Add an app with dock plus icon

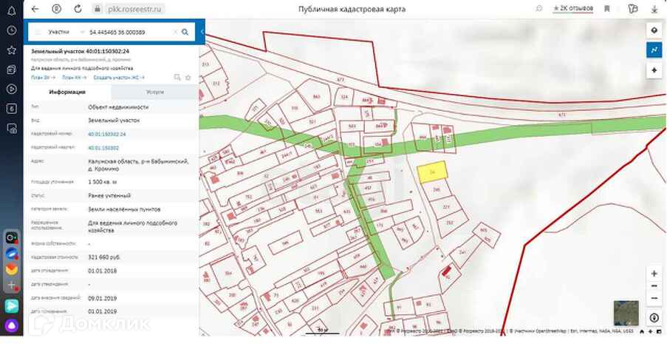[12, 285]
